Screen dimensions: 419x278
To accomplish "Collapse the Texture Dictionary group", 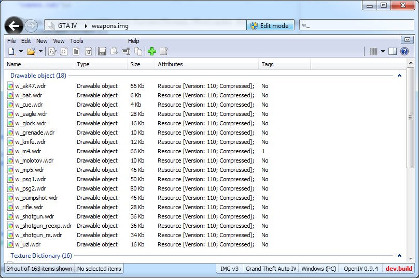I will (399, 256).
